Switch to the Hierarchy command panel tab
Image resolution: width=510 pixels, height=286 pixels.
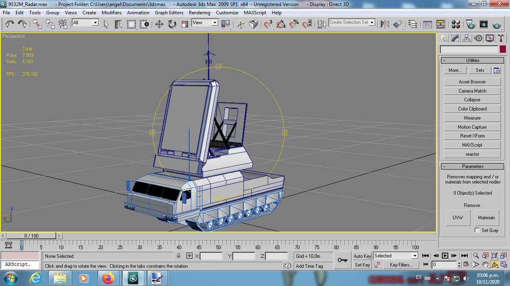pyautogui.click(x=467, y=38)
